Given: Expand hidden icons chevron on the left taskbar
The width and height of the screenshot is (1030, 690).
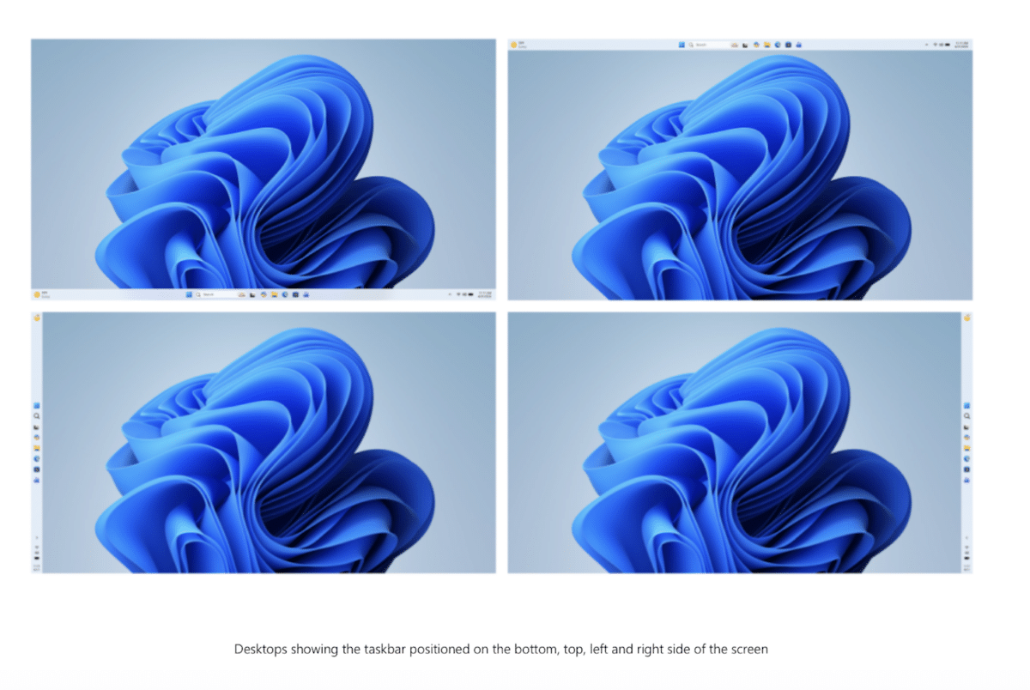Looking at the screenshot, I should click(x=37, y=538).
